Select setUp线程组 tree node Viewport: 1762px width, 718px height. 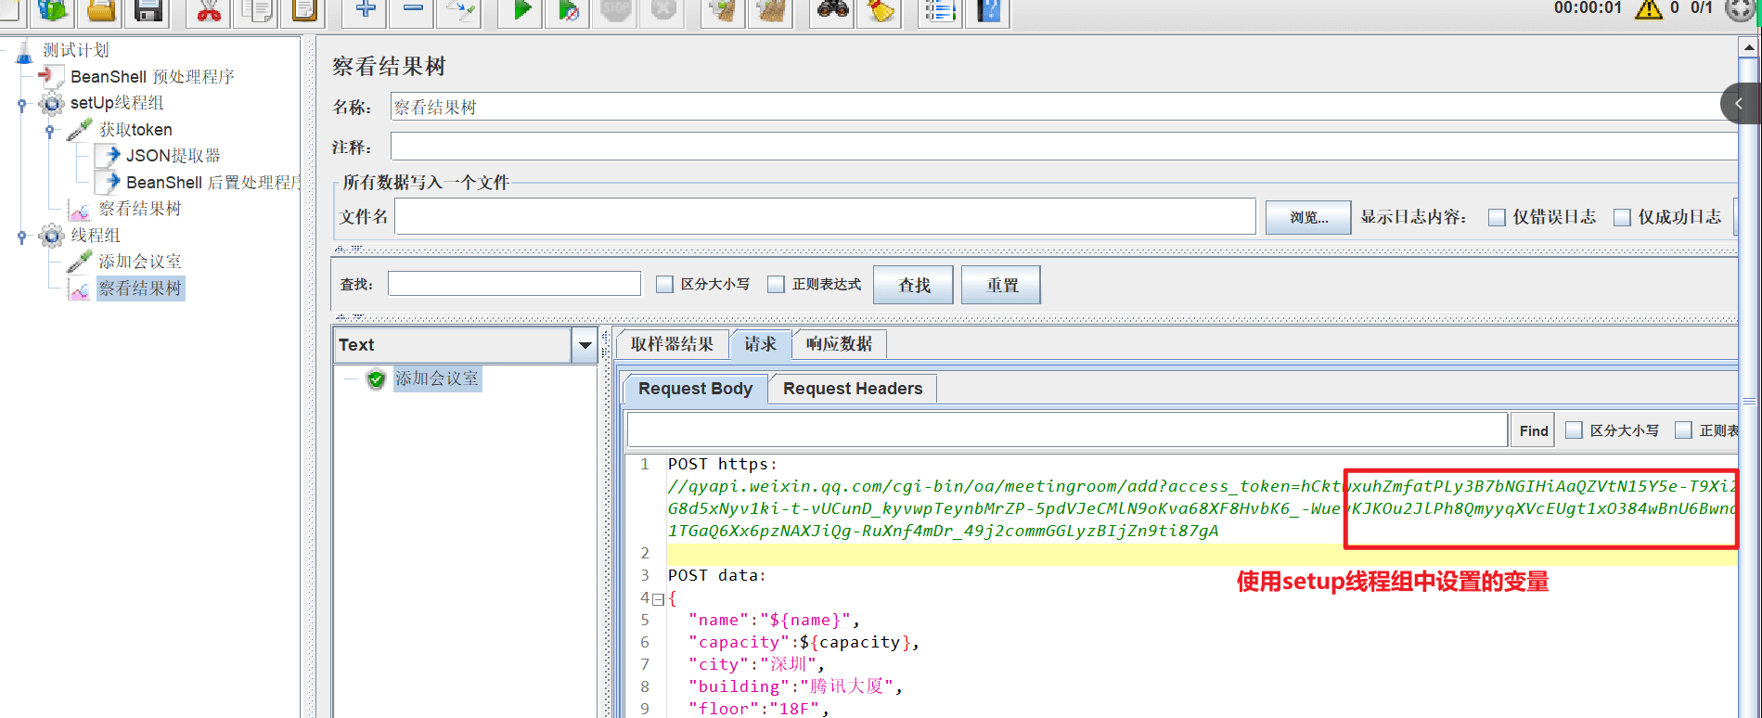coord(117,103)
